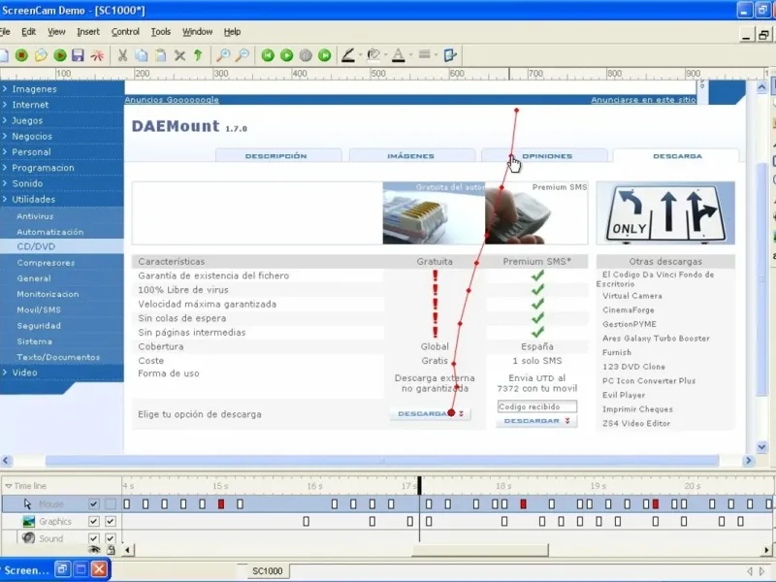
Task: Rewind to the start of the movie
Action: pyautogui.click(x=268, y=55)
